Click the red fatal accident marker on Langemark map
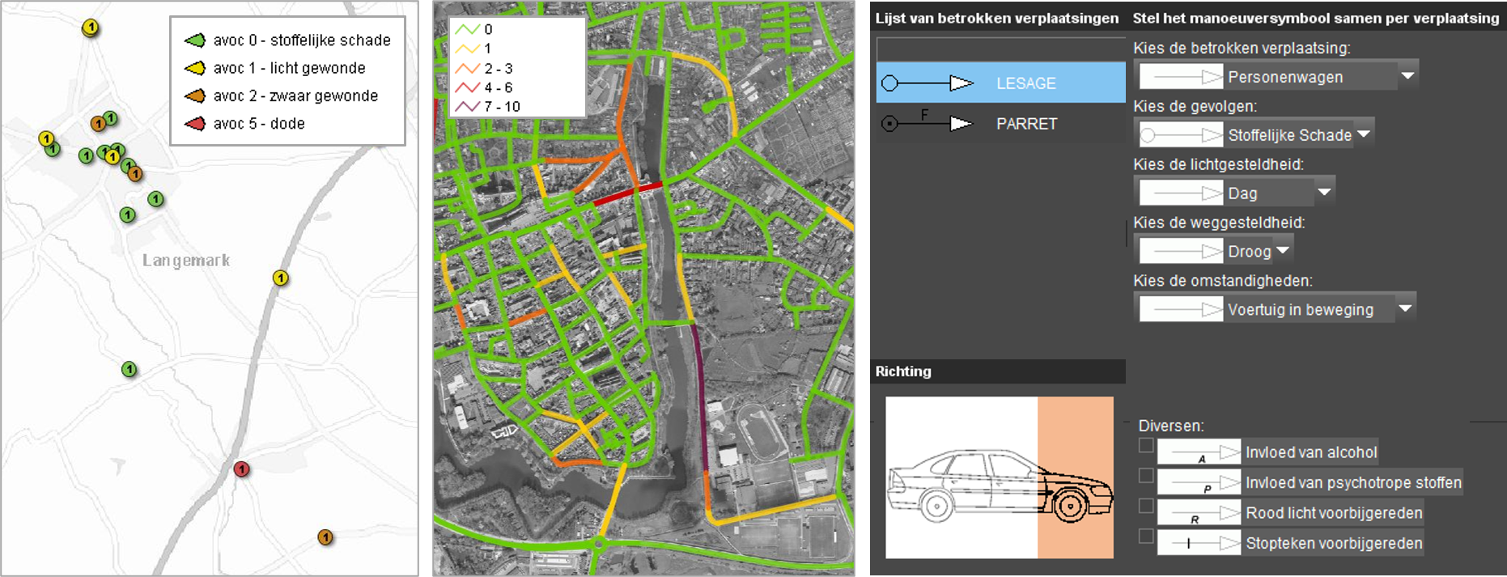The image size is (1507, 577). click(241, 469)
